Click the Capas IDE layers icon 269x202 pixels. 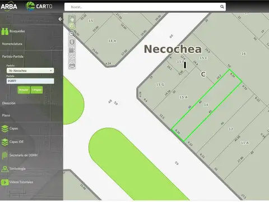pyautogui.click(x=5, y=142)
